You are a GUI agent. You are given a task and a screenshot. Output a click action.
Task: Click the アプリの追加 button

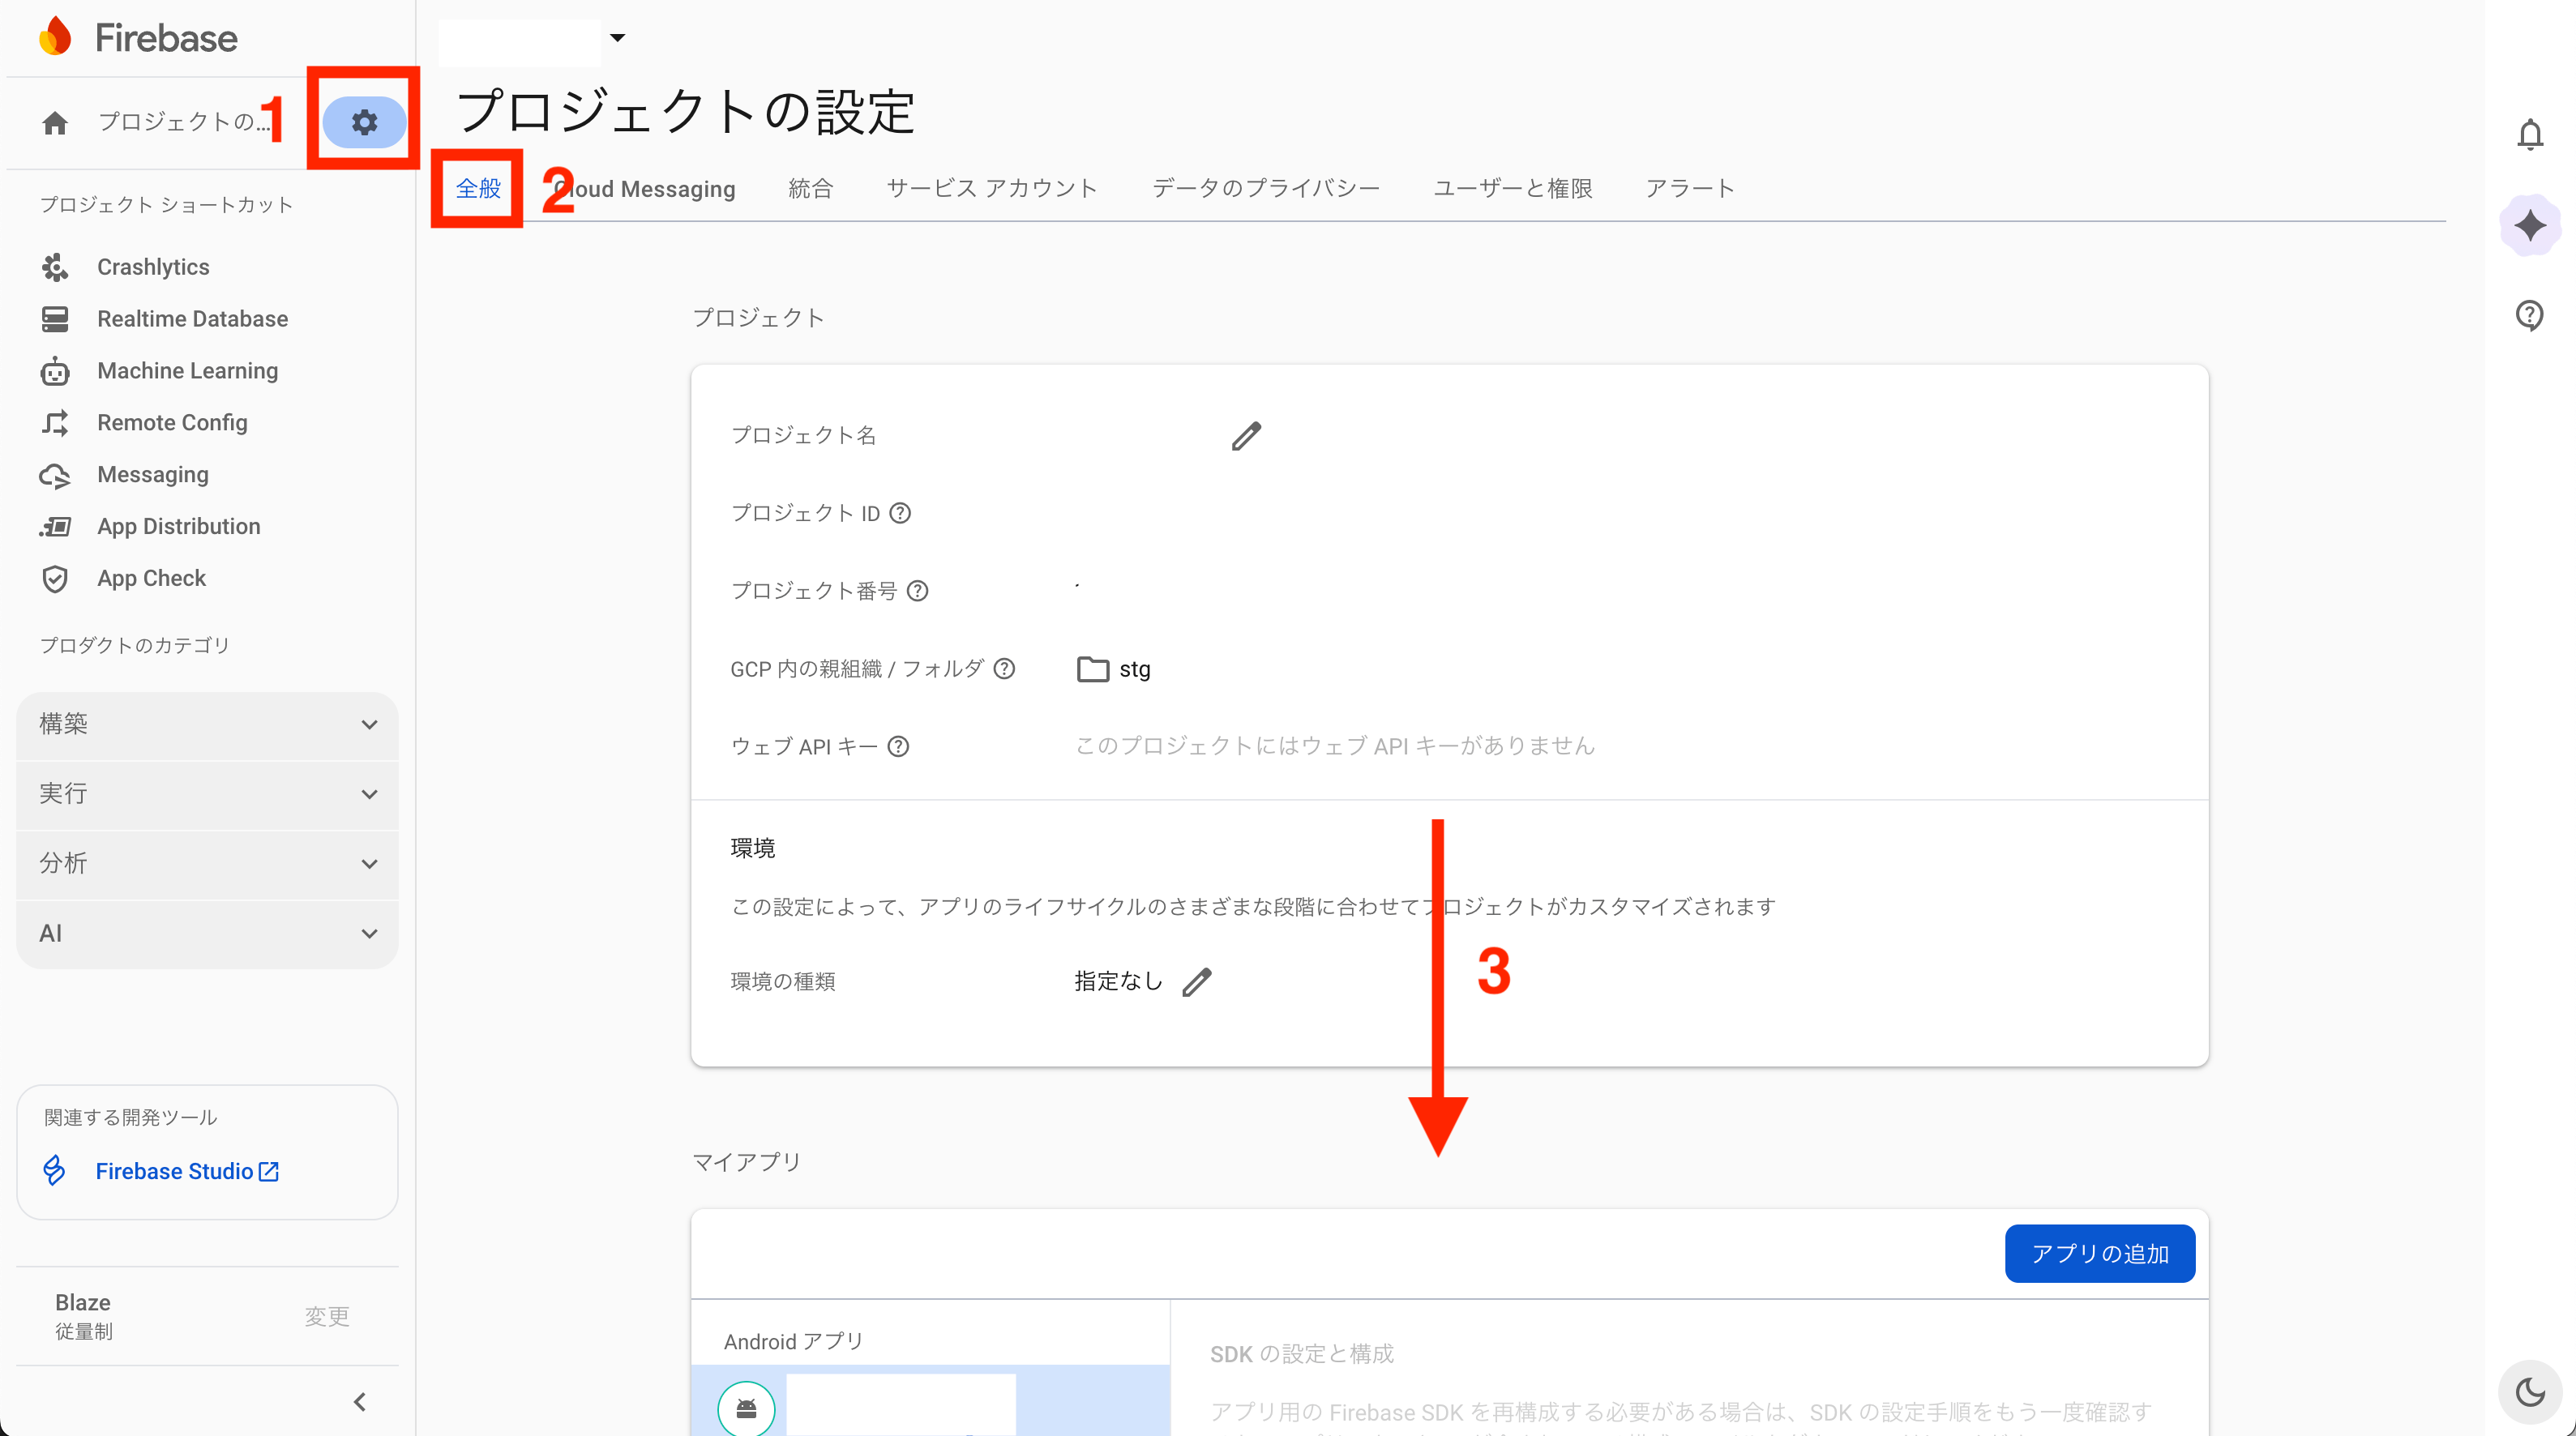point(2099,1253)
